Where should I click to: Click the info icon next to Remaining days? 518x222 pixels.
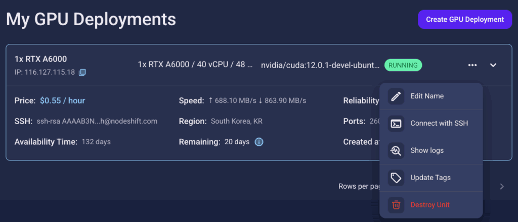(259, 142)
